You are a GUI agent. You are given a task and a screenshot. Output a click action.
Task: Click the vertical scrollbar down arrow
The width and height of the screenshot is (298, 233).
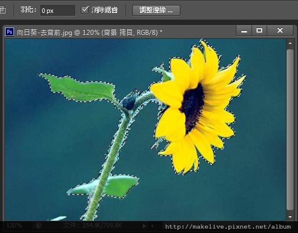click(x=290, y=217)
